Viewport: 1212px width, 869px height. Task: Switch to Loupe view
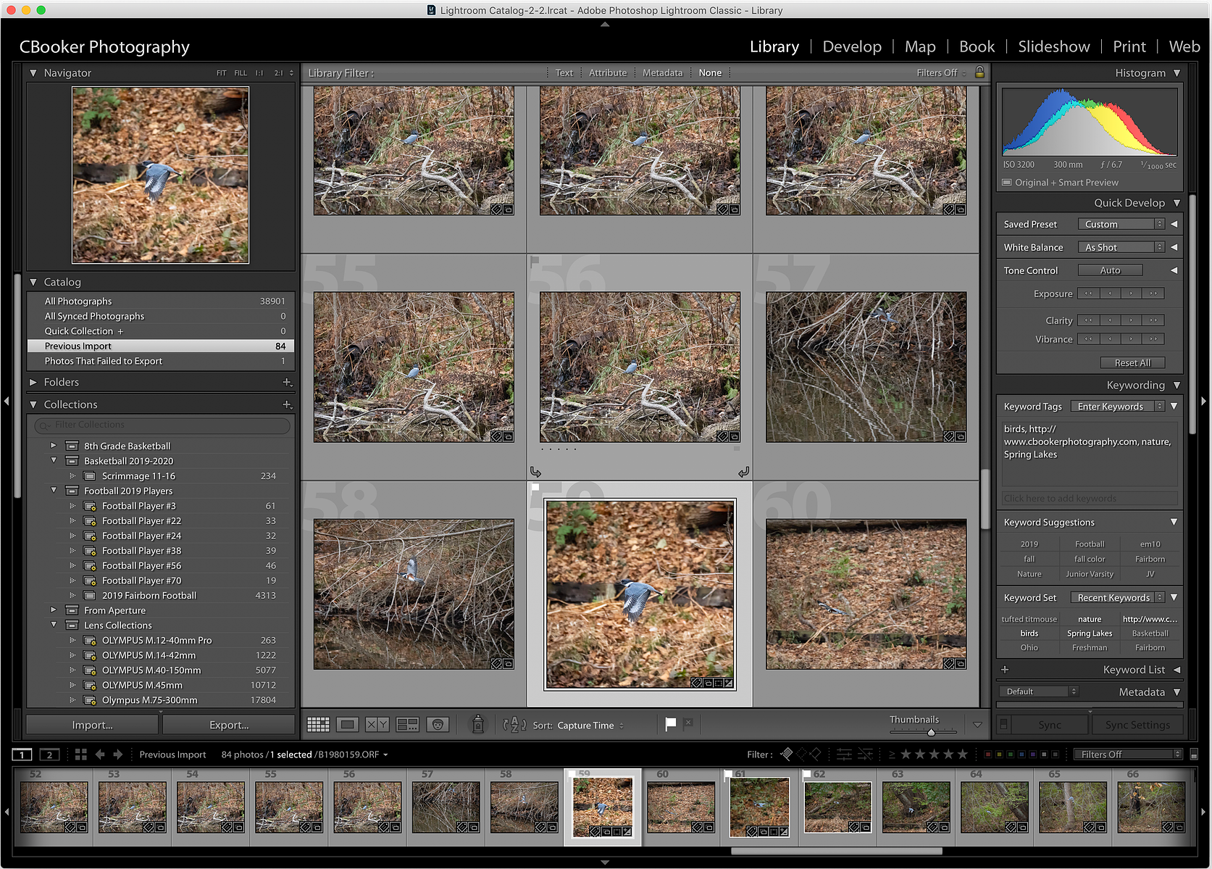(348, 724)
